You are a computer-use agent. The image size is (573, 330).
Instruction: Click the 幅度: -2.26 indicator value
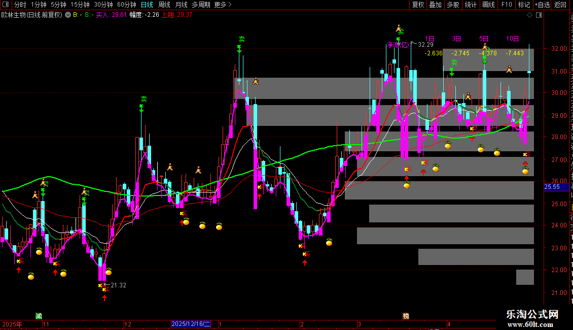coord(145,15)
